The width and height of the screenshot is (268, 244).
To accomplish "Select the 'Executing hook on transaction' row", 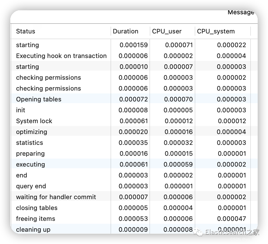I will pos(135,56).
